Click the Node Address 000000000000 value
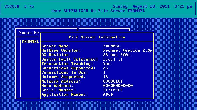This screenshot has width=197, height=110. pyautogui.click(x=118, y=86)
